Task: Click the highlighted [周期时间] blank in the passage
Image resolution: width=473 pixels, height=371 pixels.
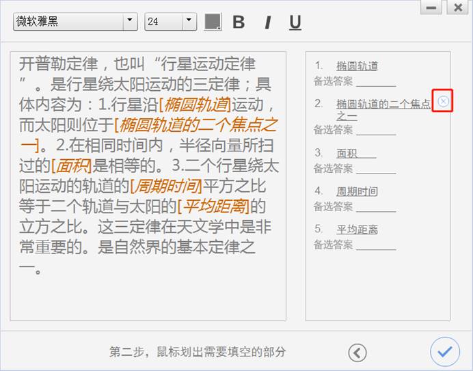Action: (x=166, y=186)
